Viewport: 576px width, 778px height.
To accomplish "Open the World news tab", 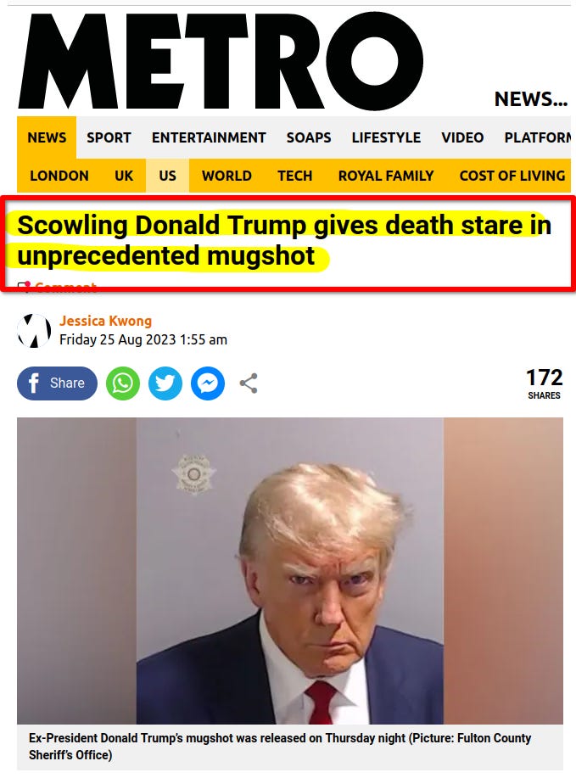I will pyautogui.click(x=226, y=176).
